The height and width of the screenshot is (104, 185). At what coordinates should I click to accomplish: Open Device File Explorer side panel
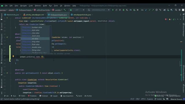click(184, 73)
